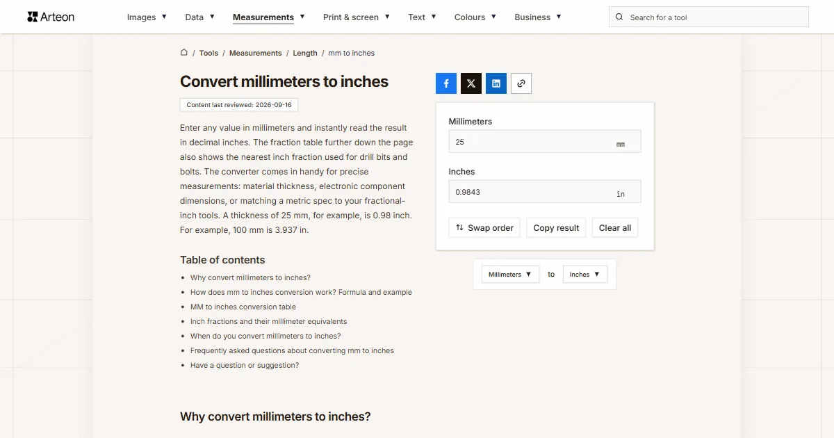Go to Length breadcrumb link
834x438 pixels.
click(305, 53)
